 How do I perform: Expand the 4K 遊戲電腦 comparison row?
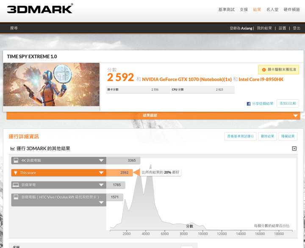[x=101, y=160]
